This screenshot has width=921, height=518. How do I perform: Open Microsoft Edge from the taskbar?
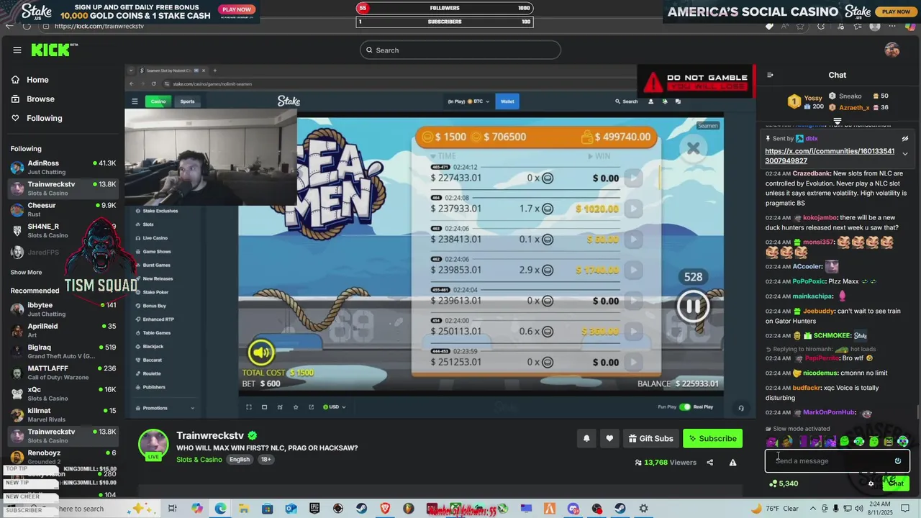(x=220, y=509)
